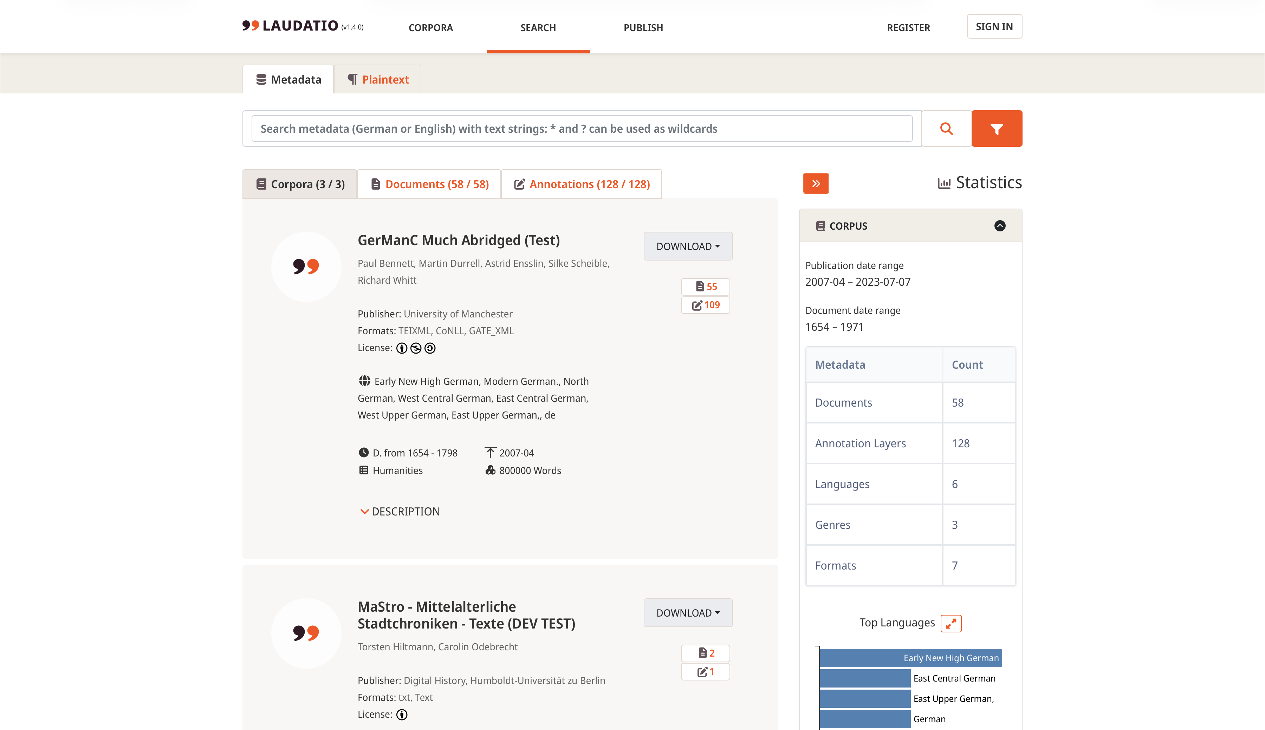Viewport: 1265px width, 730px height.
Task: Click the Documents row in statistics table
Action: tap(910, 403)
